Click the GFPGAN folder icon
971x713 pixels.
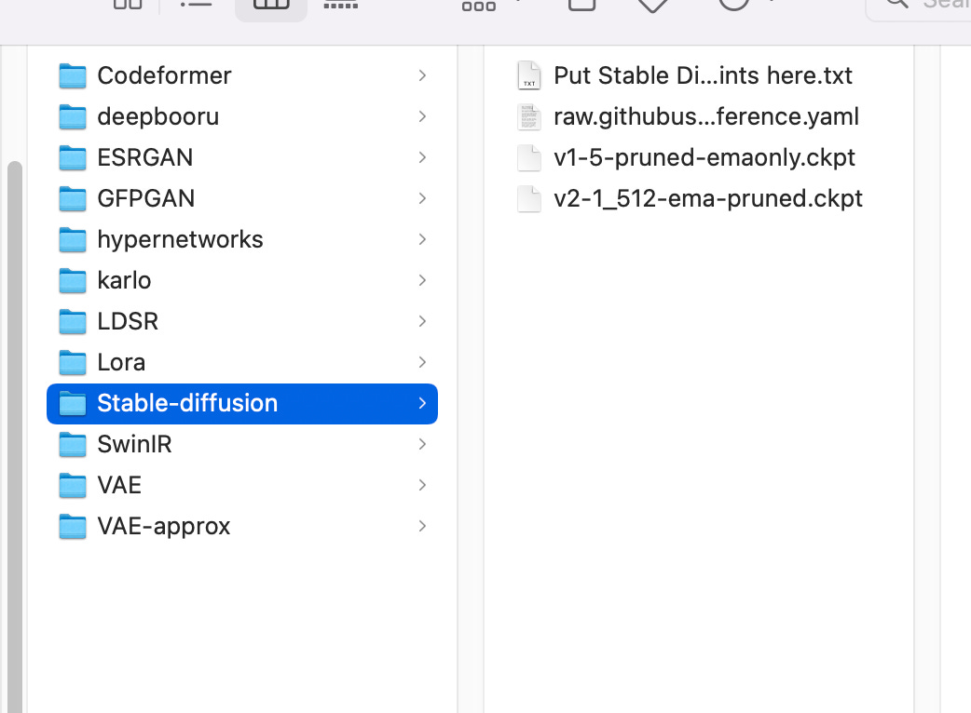coord(73,198)
